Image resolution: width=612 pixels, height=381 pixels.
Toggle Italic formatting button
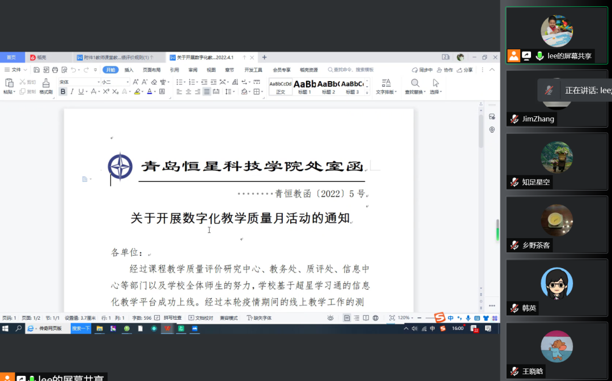pos(72,92)
